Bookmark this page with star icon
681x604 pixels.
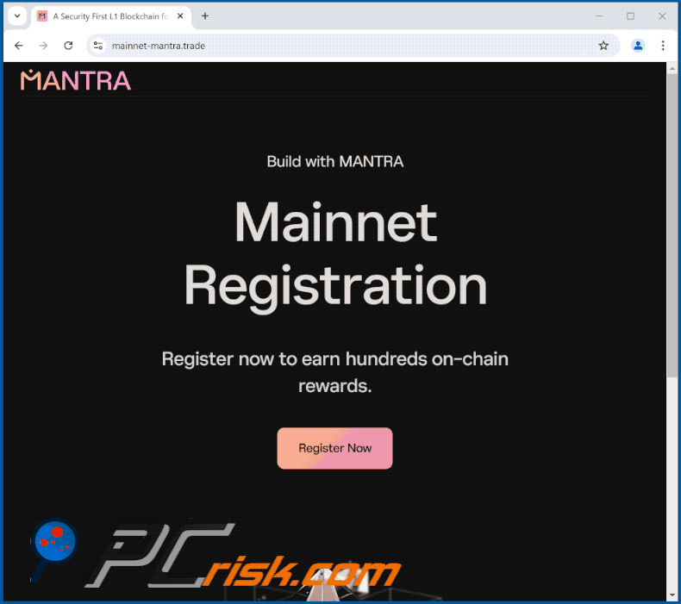[603, 46]
